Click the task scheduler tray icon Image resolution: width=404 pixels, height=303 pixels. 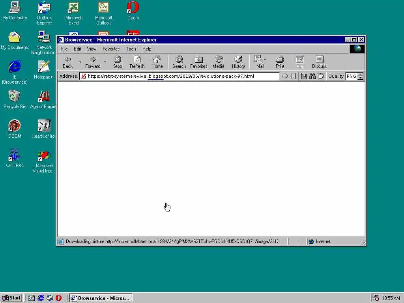click(x=376, y=298)
